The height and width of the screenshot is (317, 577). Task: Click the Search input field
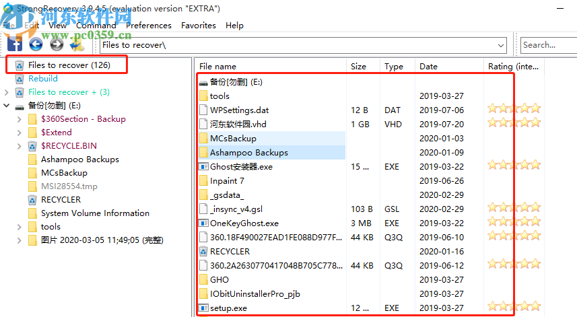549,45
